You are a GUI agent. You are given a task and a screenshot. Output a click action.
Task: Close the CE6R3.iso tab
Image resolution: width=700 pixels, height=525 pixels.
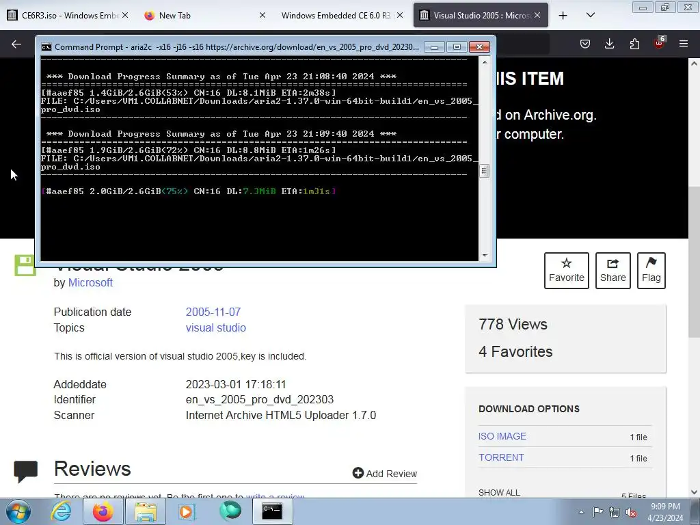(125, 15)
